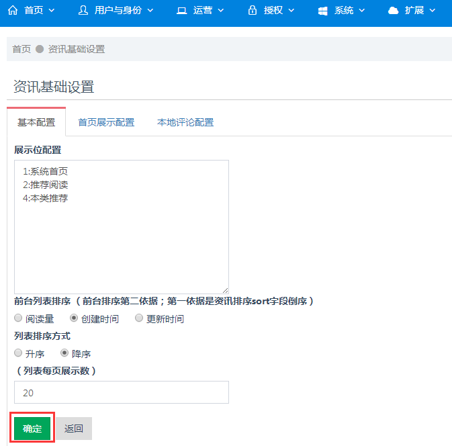Click the Windows icon beside 系统
Viewport: 452px width, 446px height.
tap(322, 11)
